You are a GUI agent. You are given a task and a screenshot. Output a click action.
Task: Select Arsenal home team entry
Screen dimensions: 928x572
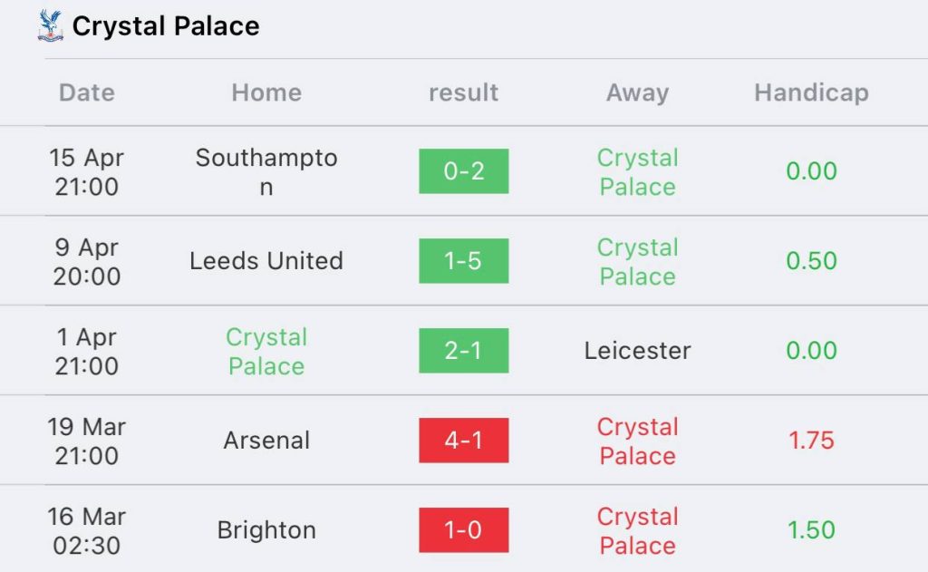tap(266, 441)
